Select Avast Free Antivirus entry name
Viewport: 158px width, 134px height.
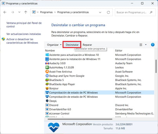[x=61, y=72]
